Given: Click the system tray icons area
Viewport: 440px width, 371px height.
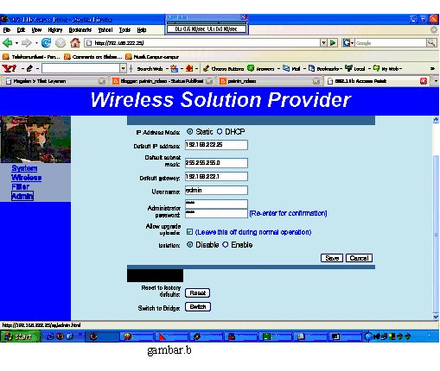Looking at the screenshot, I should click(388, 336).
